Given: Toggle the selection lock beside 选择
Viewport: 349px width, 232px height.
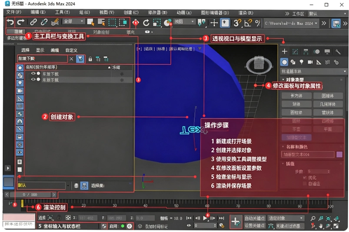Looking at the screenshot, I should pos(59,218).
